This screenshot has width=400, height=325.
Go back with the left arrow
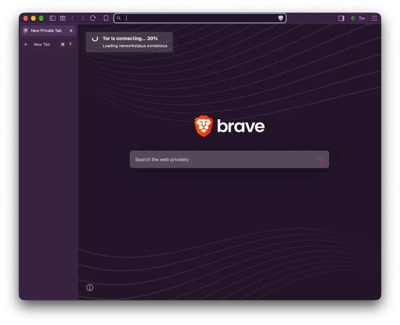73,18
